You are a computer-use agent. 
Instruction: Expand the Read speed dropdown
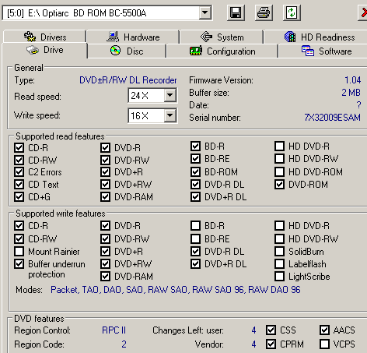point(170,95)
